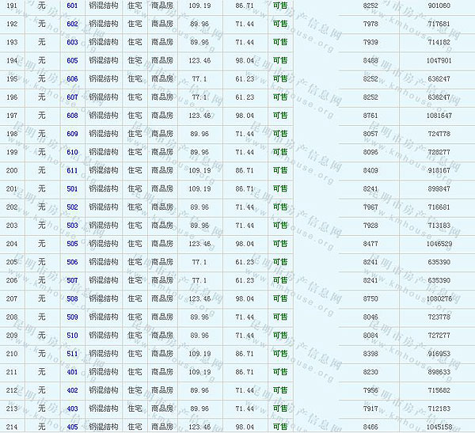
Task: Click 可售 status in row 200
Action: pos(280,170)
